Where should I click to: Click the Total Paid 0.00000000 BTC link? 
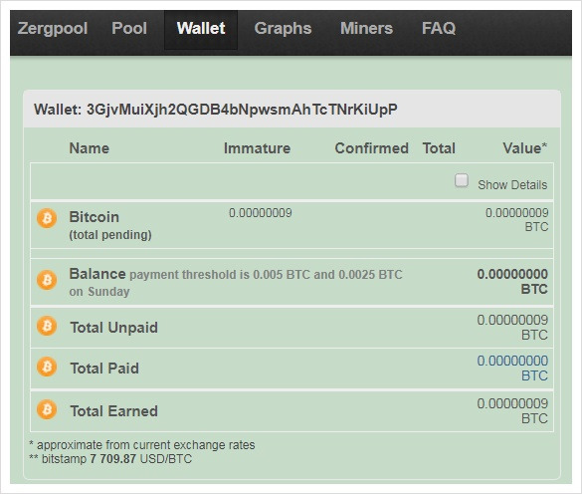[512, 368]
